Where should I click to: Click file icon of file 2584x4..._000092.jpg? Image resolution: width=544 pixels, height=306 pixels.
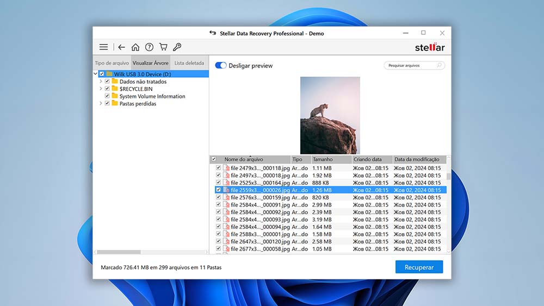[x=226, y=212]
